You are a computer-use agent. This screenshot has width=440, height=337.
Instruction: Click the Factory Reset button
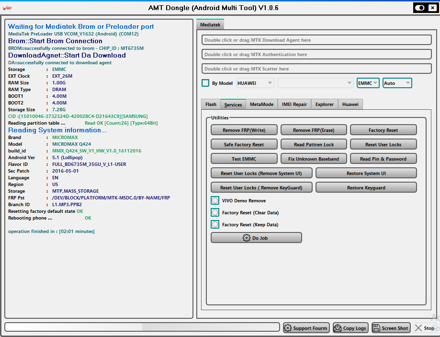[384, 130]
